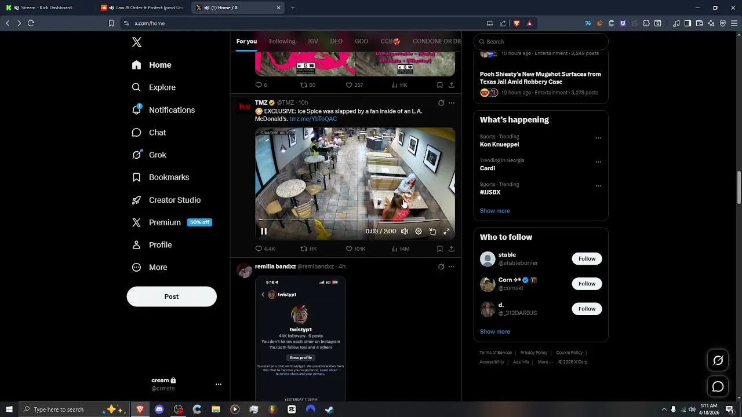Go to Home in sidebar
This screenshot has width=742, height=417.
[151, 65]
